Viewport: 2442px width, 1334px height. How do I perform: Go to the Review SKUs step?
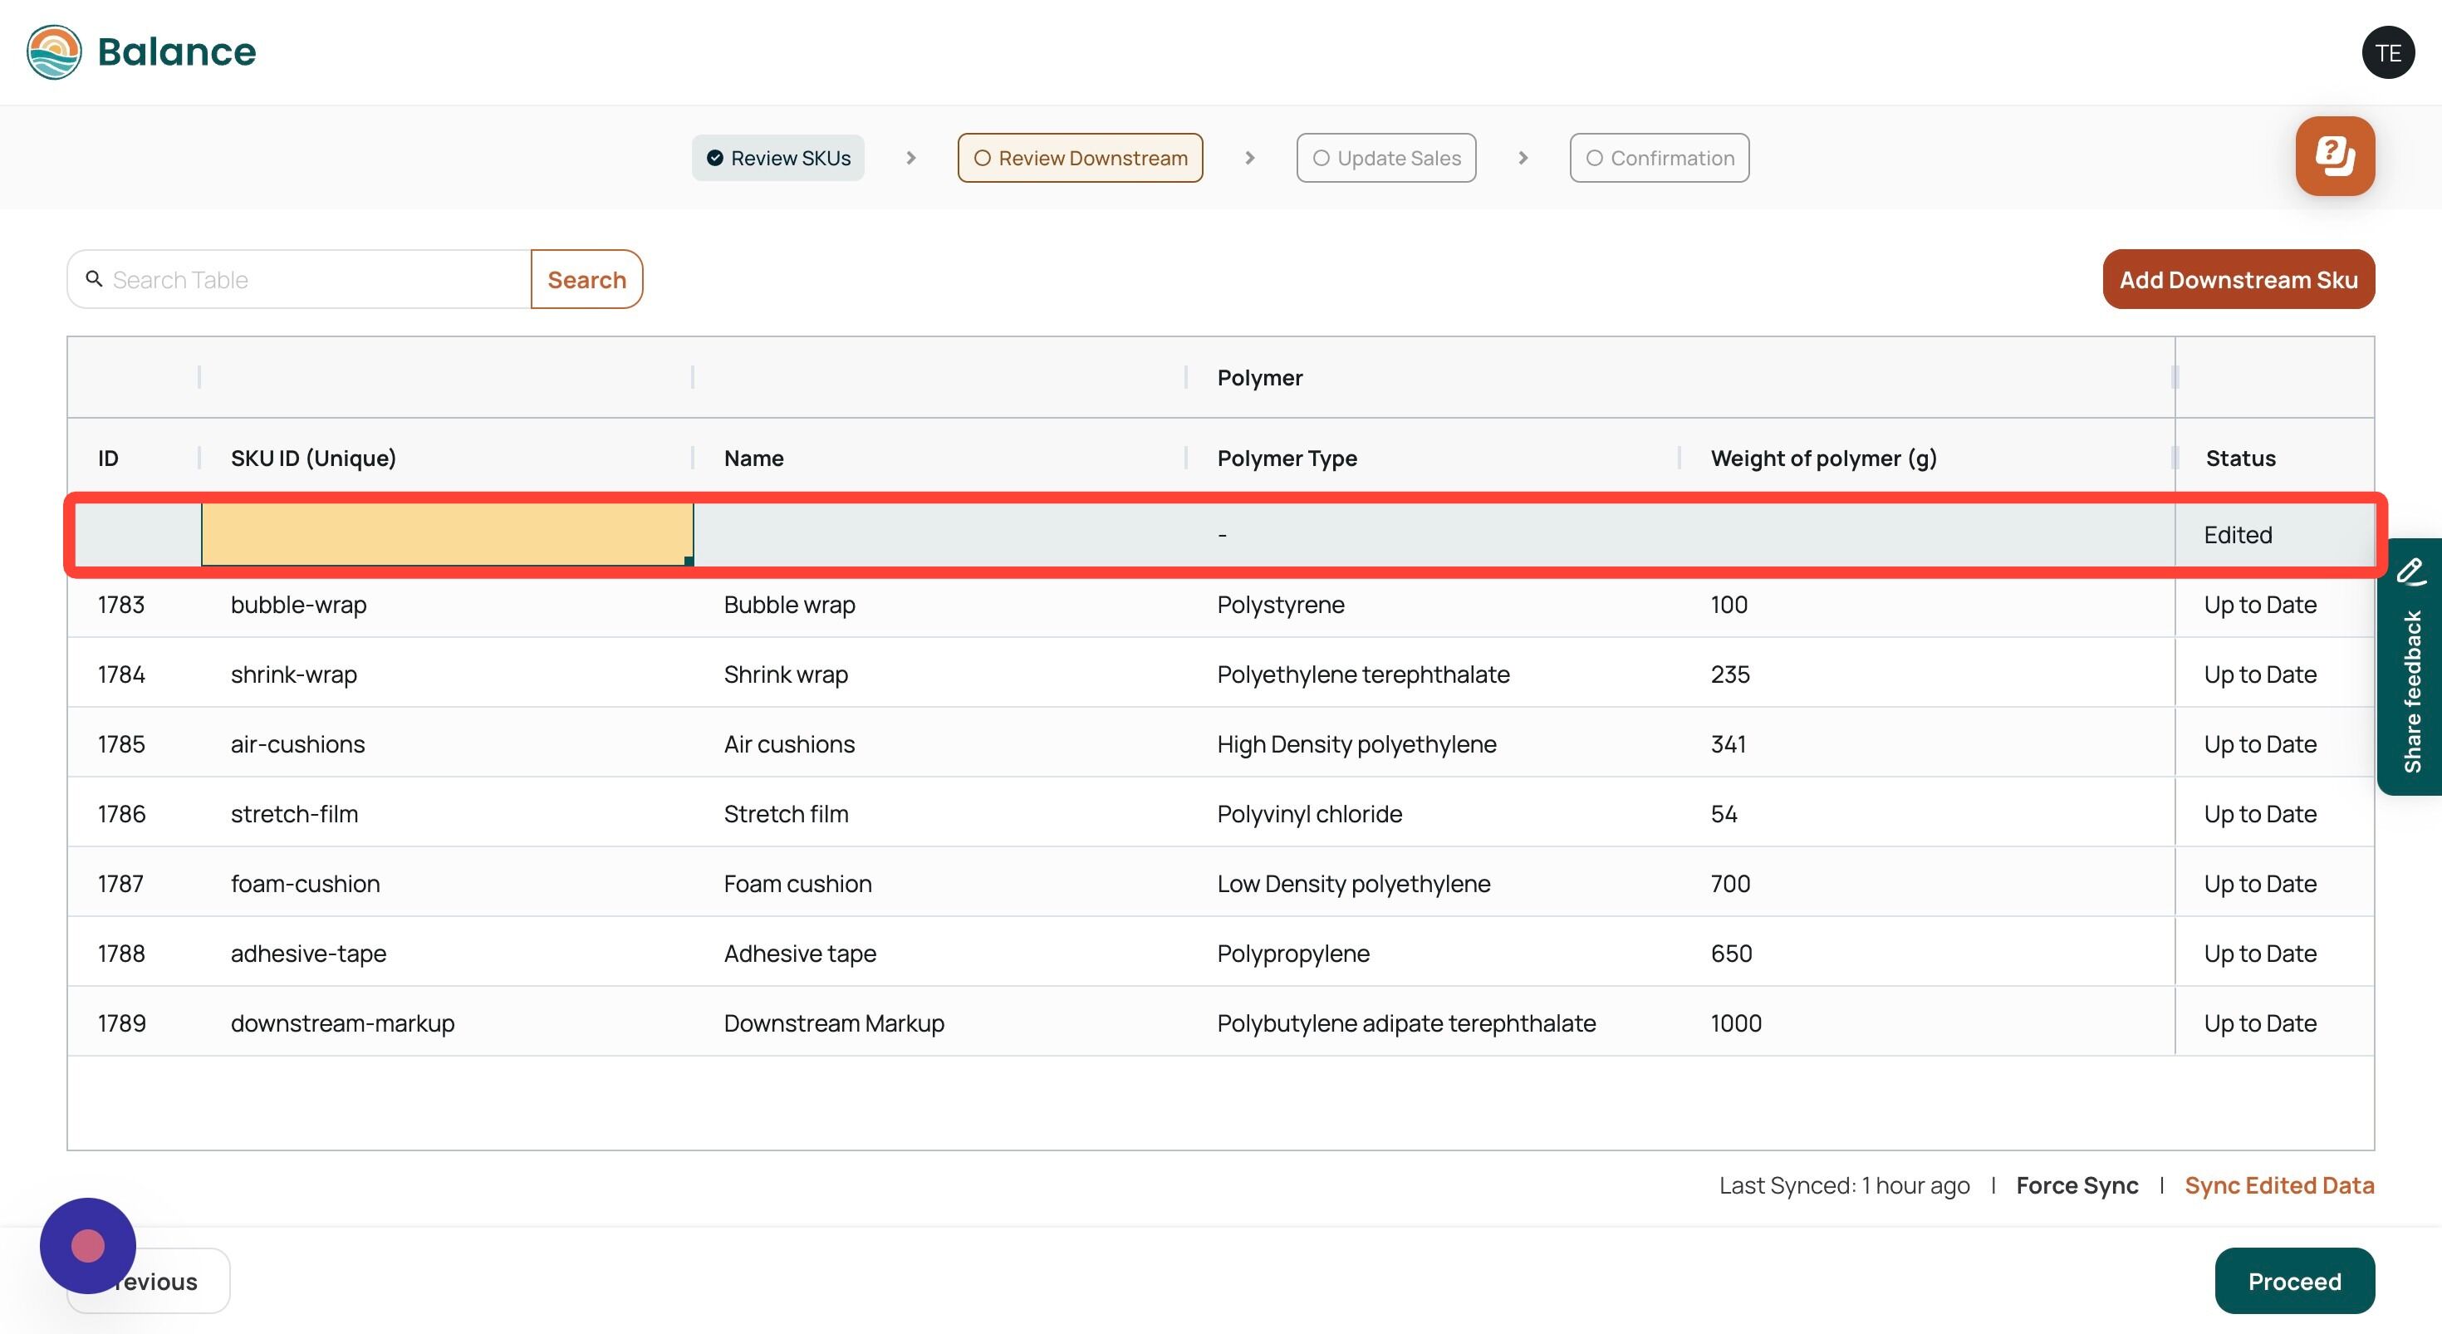click(x=778, y=159)
